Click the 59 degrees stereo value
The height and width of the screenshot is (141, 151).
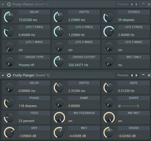click(126, 20)
